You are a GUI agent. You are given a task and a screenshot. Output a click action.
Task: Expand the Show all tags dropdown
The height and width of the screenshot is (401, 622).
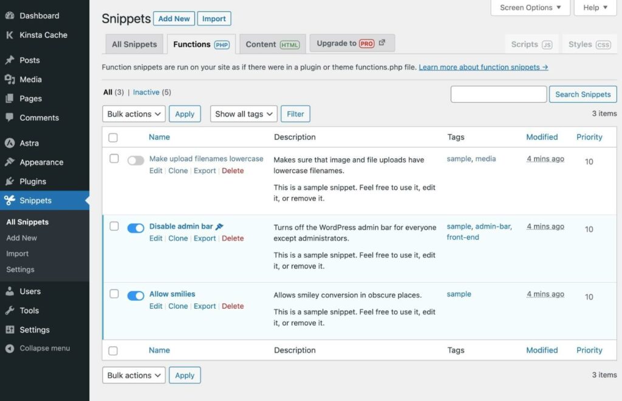(x=243, y=113)
